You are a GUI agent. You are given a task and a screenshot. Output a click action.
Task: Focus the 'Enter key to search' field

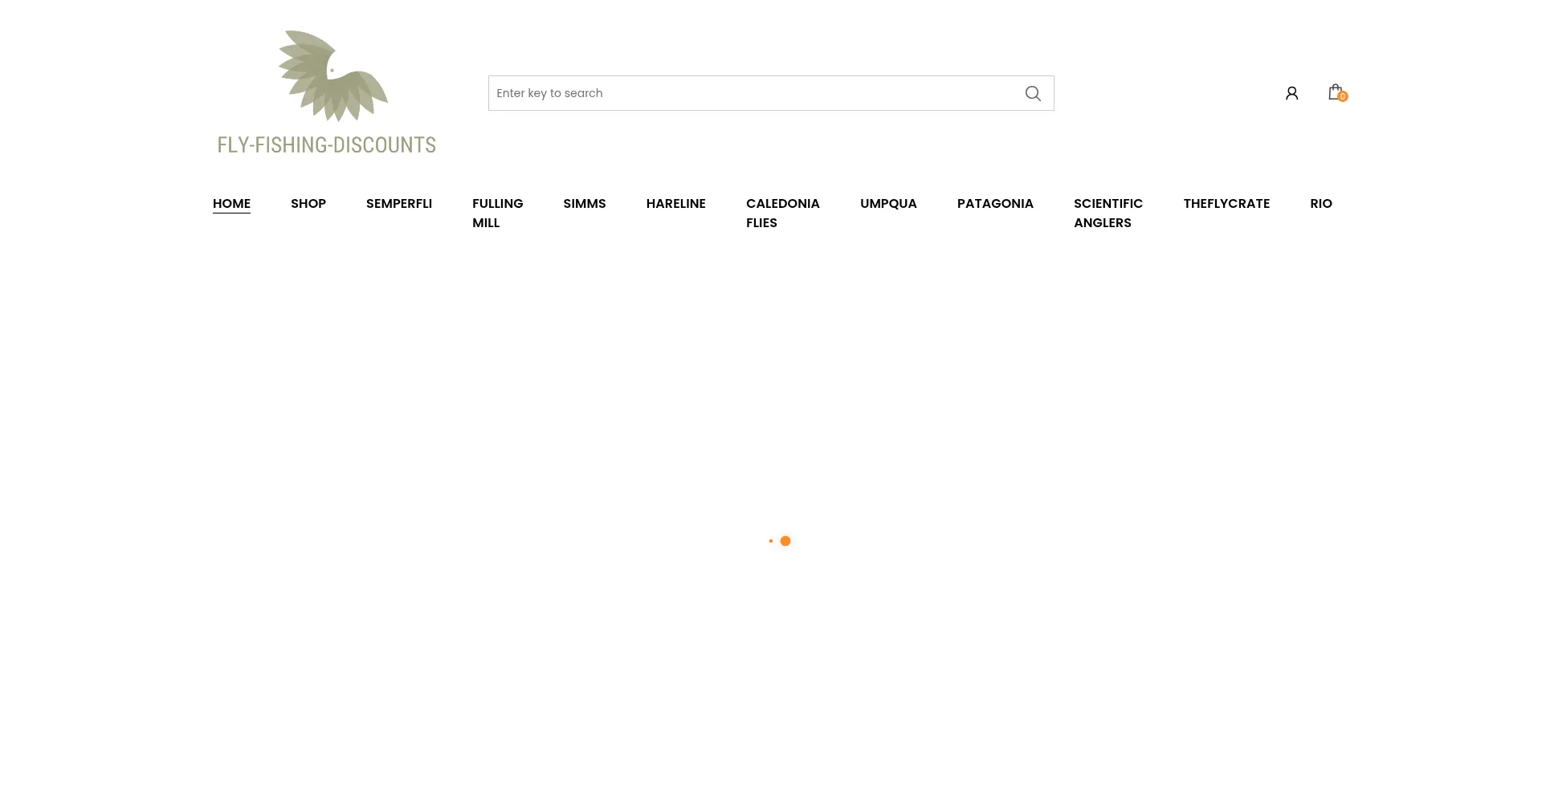click(x=751, y=93)
